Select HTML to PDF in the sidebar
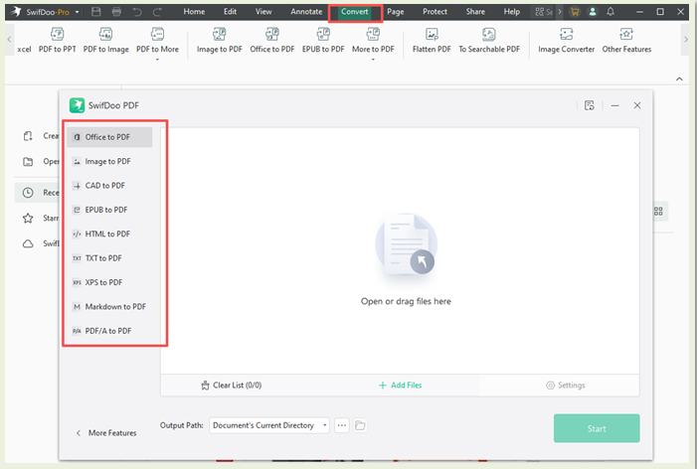Viewport: 697px width, 469px height. point(109,234)
